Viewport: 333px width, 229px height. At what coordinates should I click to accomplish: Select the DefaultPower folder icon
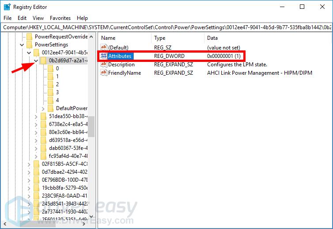pyautogui.click(x=50, y=108)
